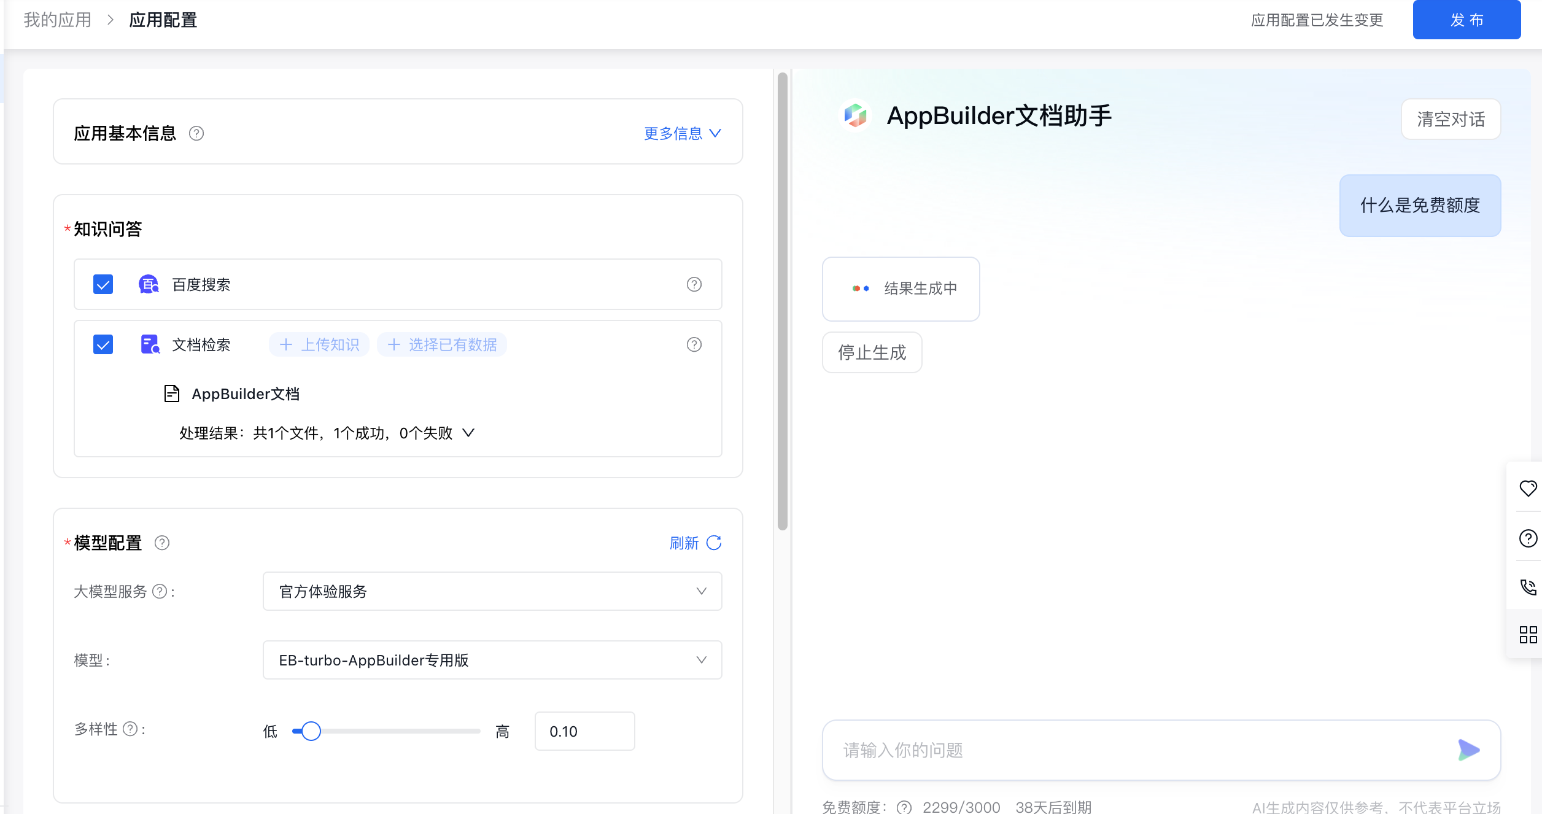Click help icon beside 应用基本信息 title
The height and width of the screenshot is (814, 1542).
click(196, 133)
